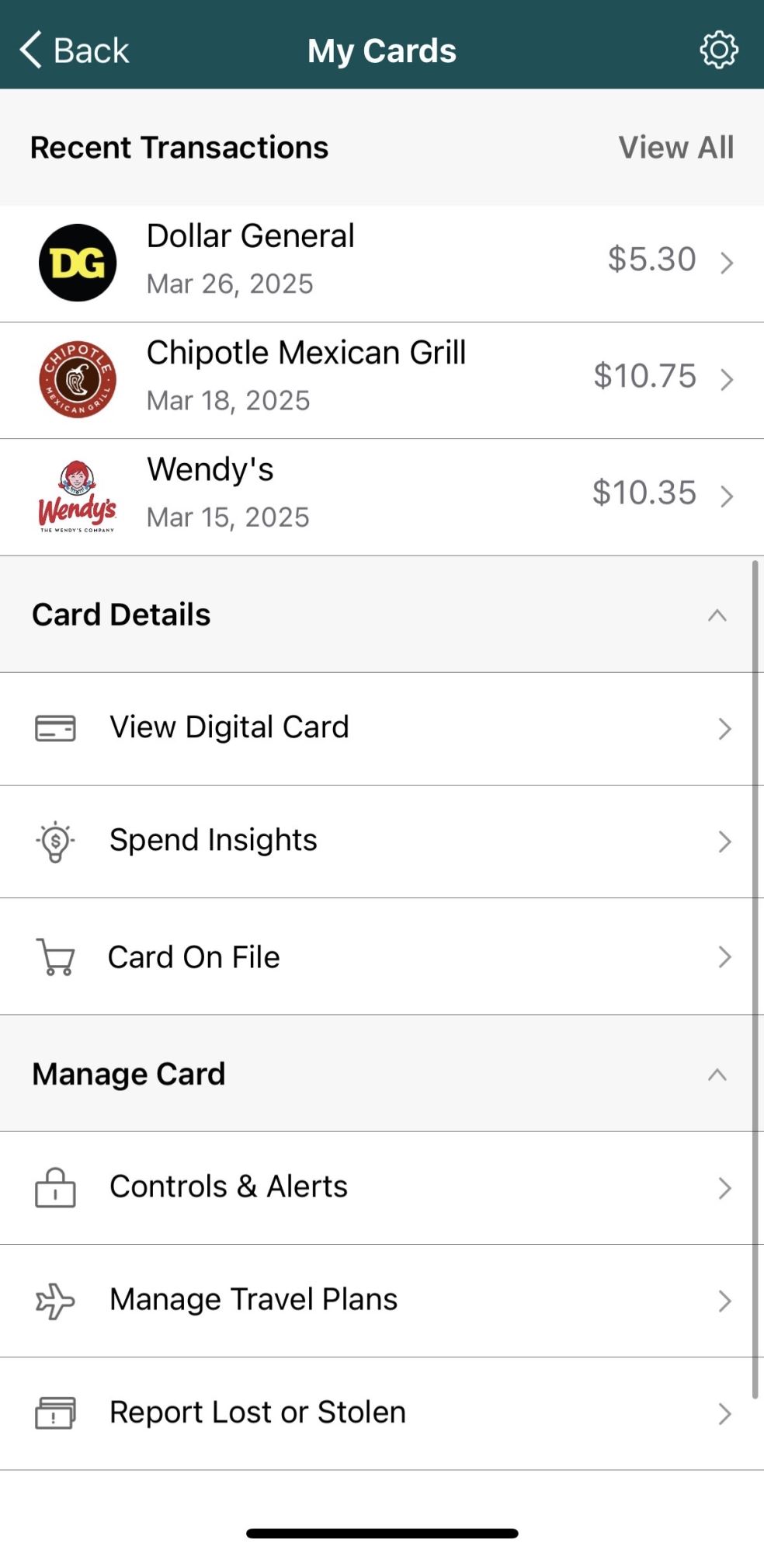Tap the Manage Travel Plans airplane icon
Viewport: 764px width, 1554px height.
click(55, 1300)
